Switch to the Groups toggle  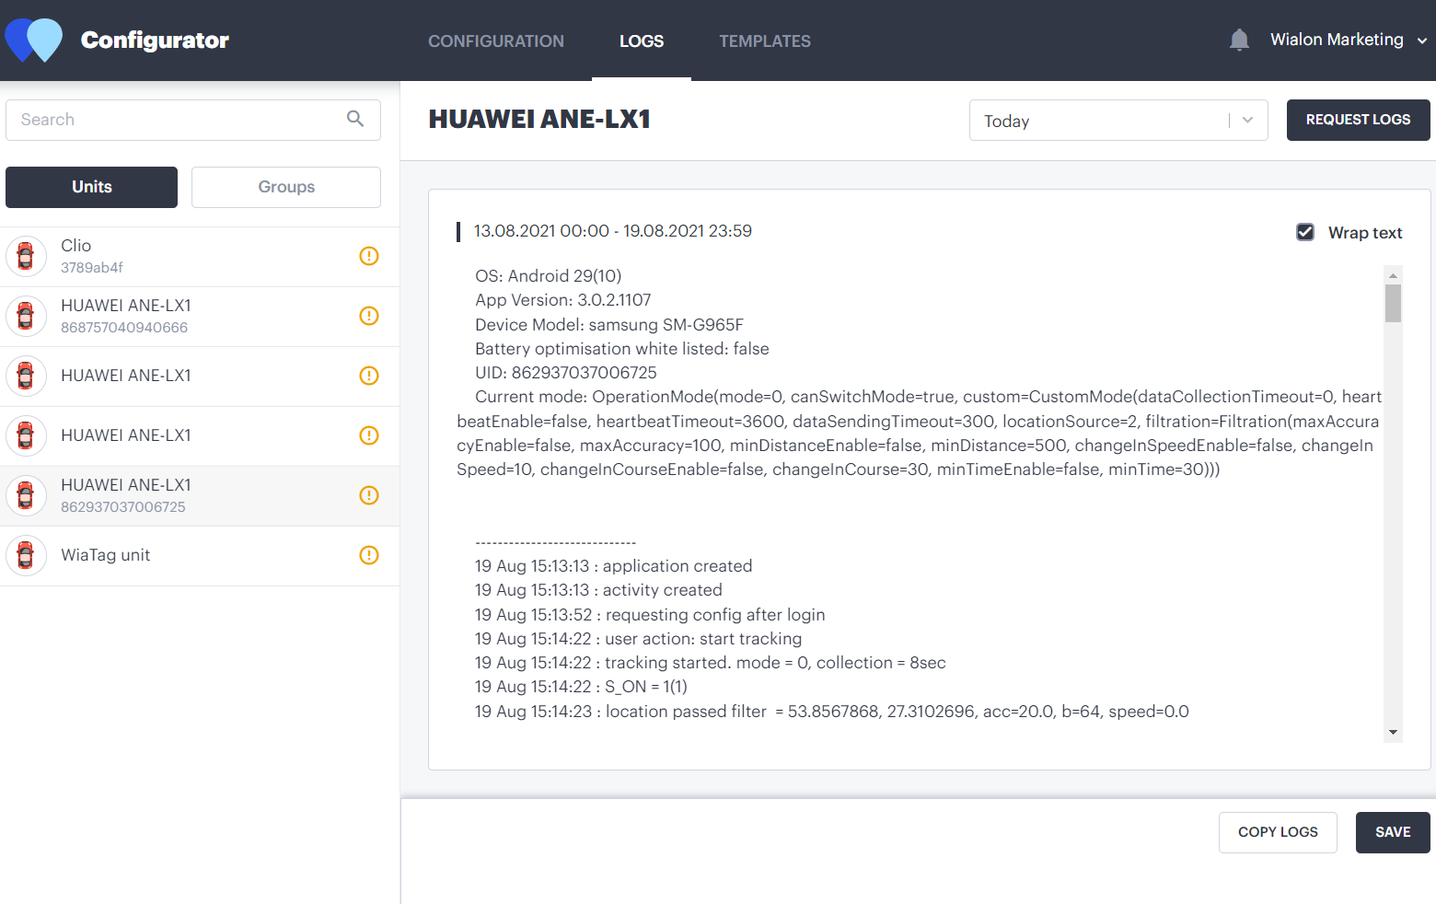[285, 187]
